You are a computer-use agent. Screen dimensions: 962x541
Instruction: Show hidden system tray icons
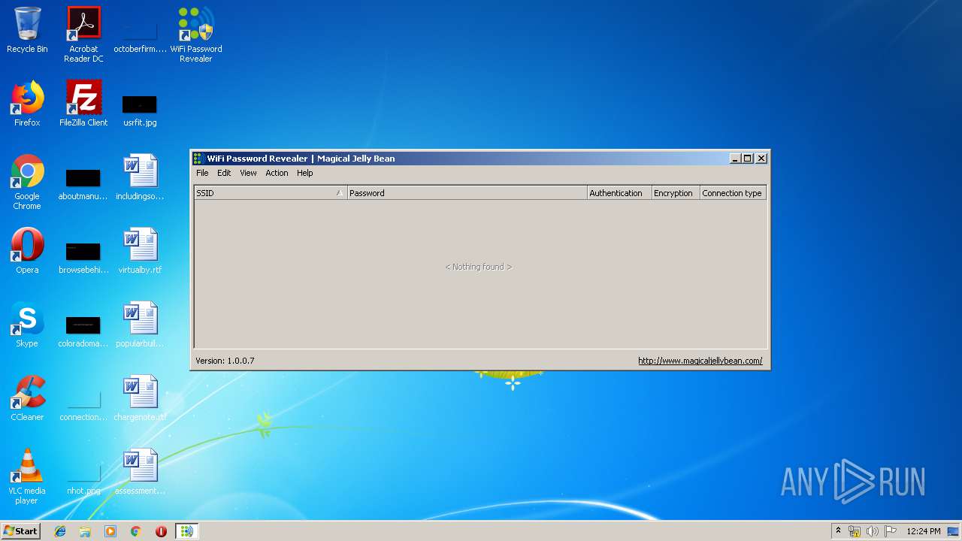(838, 531)
